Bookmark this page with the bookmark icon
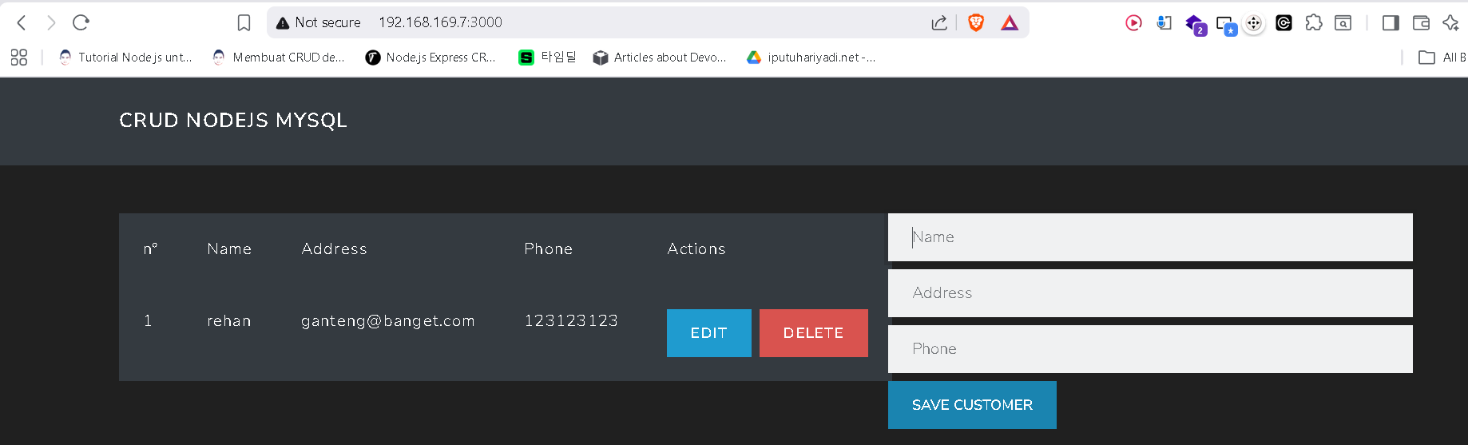 tap(244, 23)
